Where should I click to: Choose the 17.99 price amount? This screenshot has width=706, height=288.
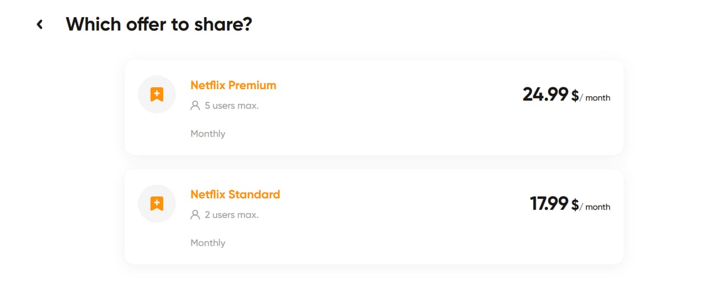pyautogui.click(x=549, y=204)
